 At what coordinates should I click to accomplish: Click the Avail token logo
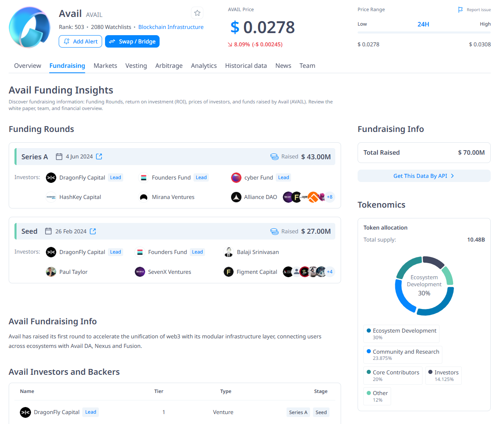30,27
